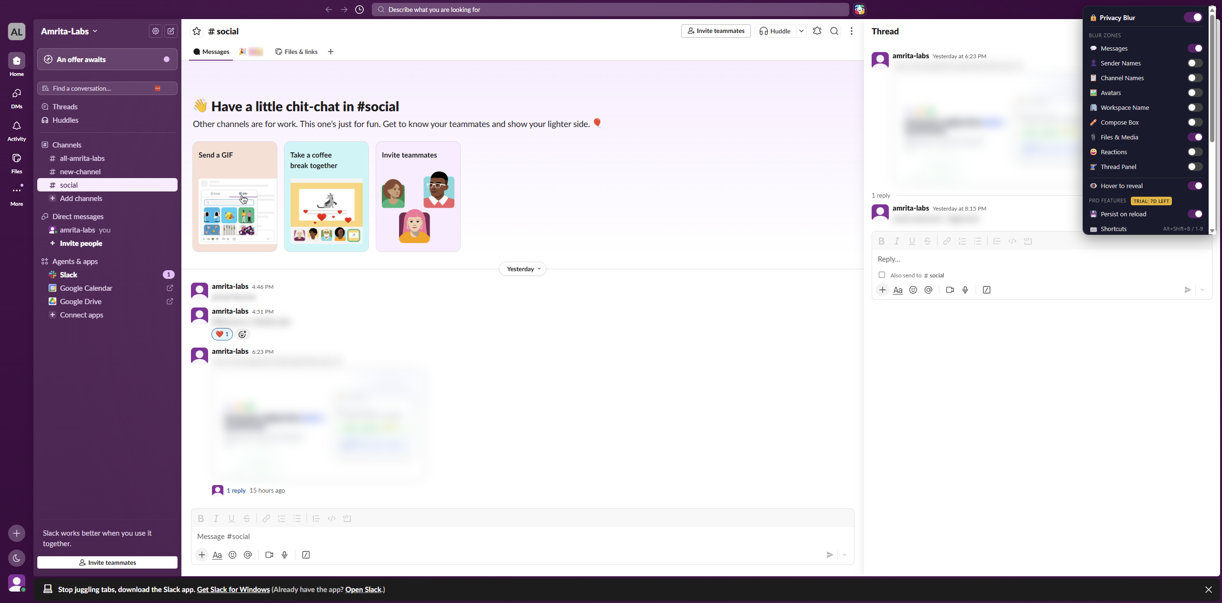Screen dimensions: 1222x603
Task: Go back with the left arrow
Action: (x=329, y=10)
